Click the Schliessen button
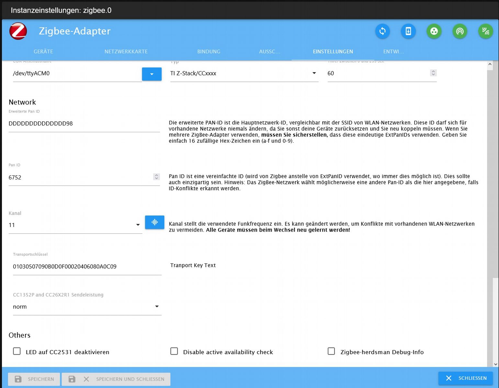 [x=466, y=378]
